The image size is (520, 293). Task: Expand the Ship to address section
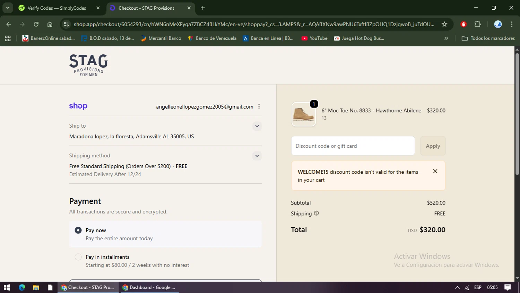[257, 126]
